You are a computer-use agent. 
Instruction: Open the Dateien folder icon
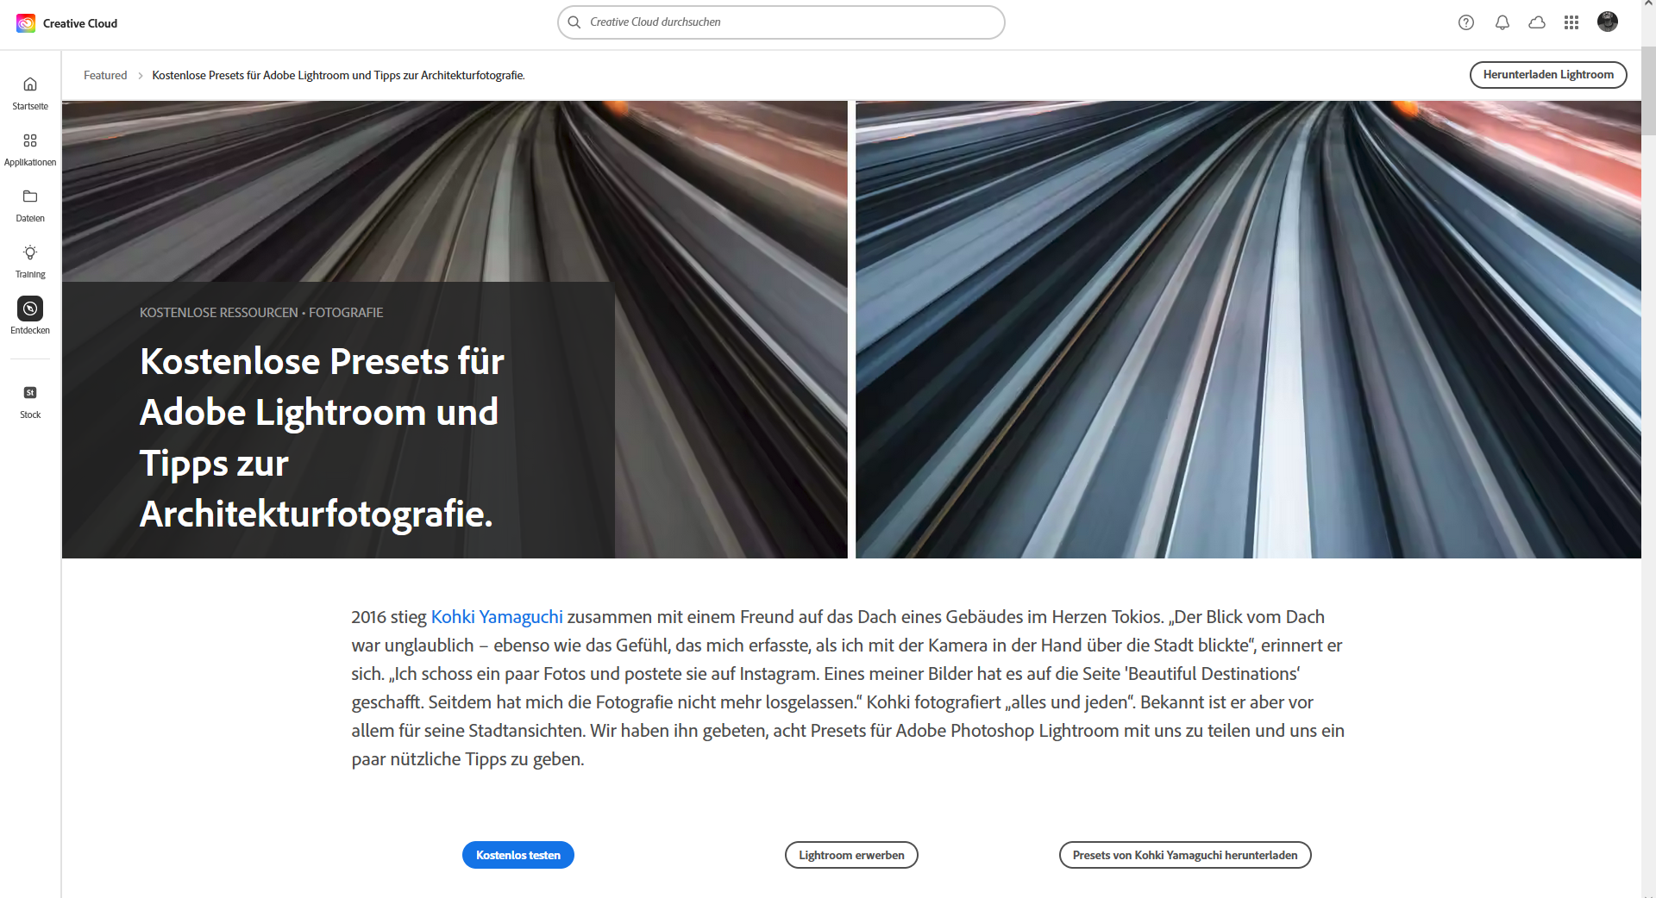coord(30,197)
